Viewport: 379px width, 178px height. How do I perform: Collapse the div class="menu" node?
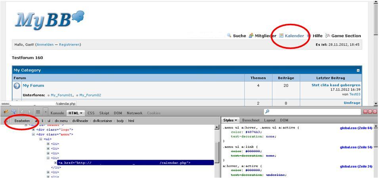pos(33,134)
